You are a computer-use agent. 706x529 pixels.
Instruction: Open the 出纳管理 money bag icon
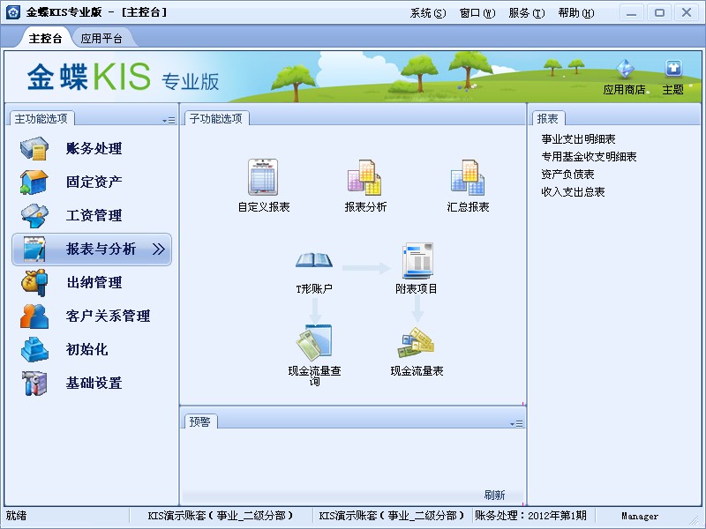click(34, 282)
